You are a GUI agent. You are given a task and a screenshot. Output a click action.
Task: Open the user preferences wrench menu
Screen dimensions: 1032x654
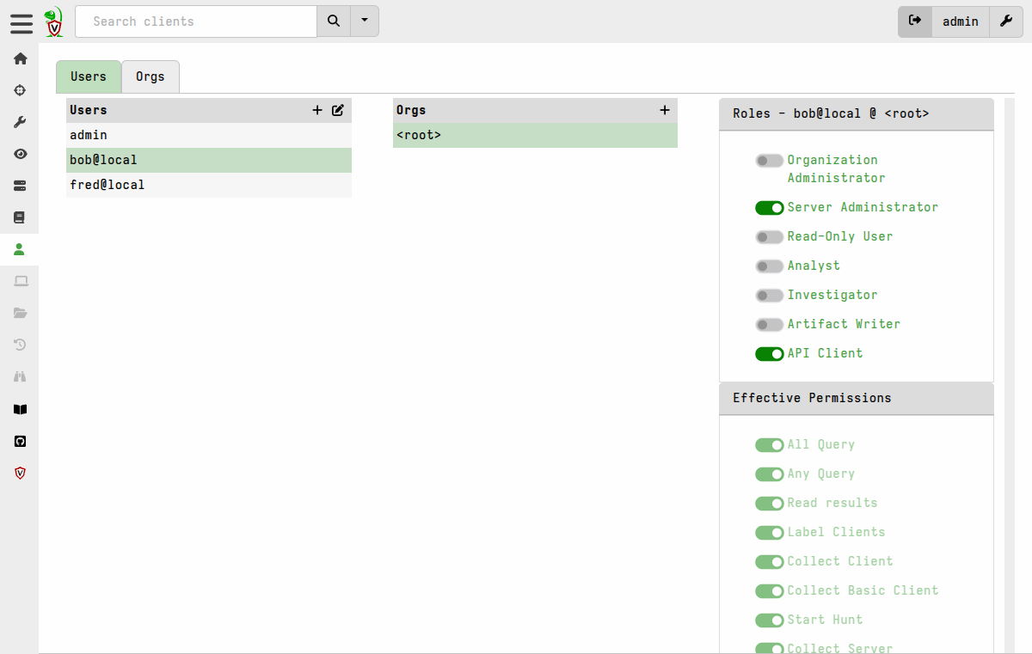[x=1006, y=21]
